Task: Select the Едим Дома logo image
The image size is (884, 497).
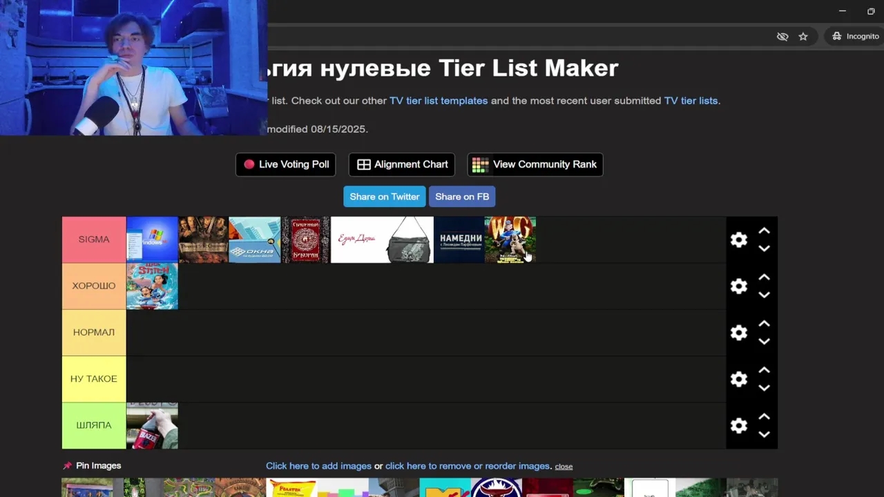Action: pyautogui.click(x=356, y=240)
